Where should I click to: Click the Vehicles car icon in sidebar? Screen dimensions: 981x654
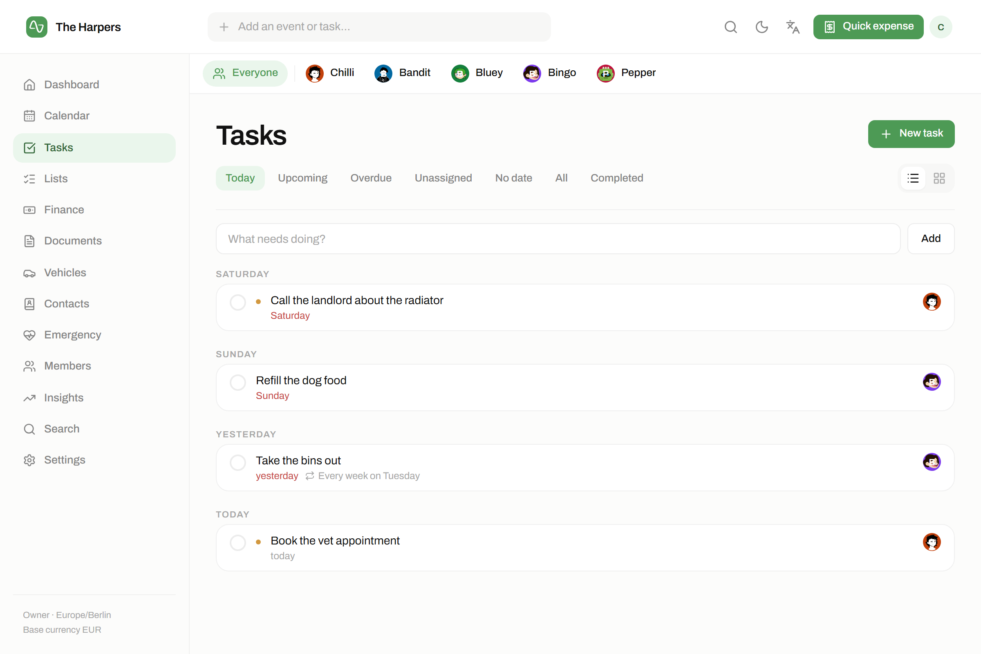[x=29, y=273]
